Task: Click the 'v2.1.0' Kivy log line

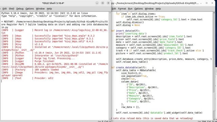Action: coord(22,44)
